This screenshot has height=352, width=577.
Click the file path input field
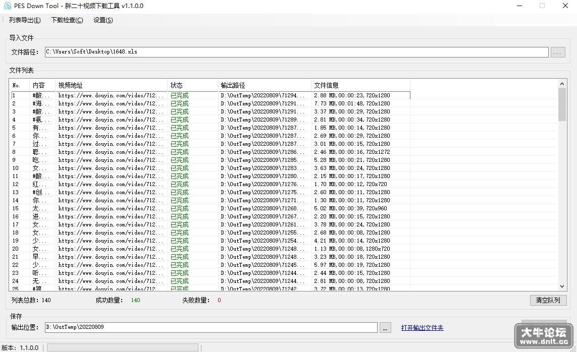pyautogui.click(x=297, y=52)
